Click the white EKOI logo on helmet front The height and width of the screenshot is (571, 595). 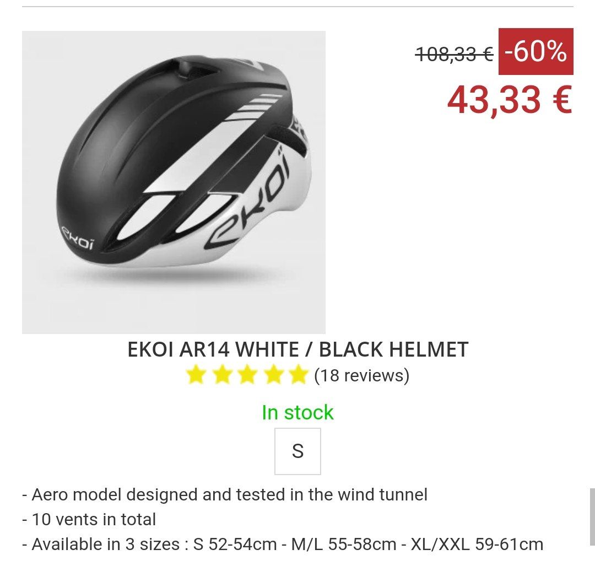[x=78, y=239]
